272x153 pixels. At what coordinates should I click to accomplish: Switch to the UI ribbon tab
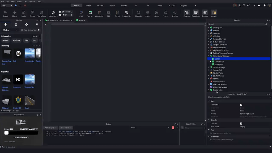pyautogui.click(x=136, y=5)
